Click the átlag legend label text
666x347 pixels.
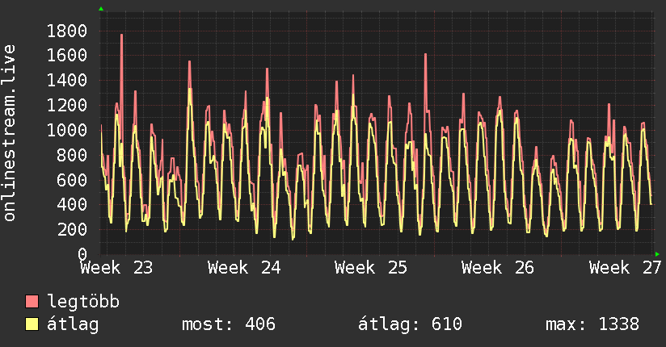pyautogui.click(x=73, y=324)
